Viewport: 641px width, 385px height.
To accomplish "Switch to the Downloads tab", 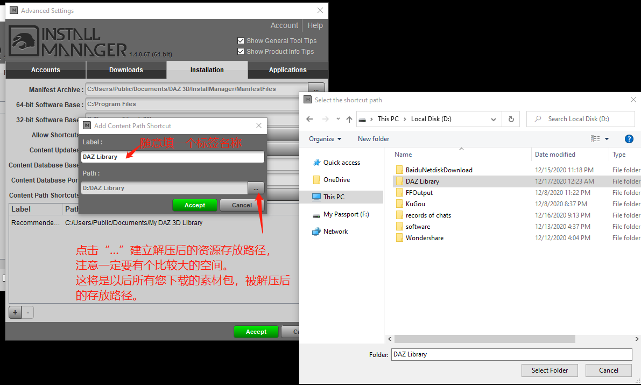I will coord(126,70).
